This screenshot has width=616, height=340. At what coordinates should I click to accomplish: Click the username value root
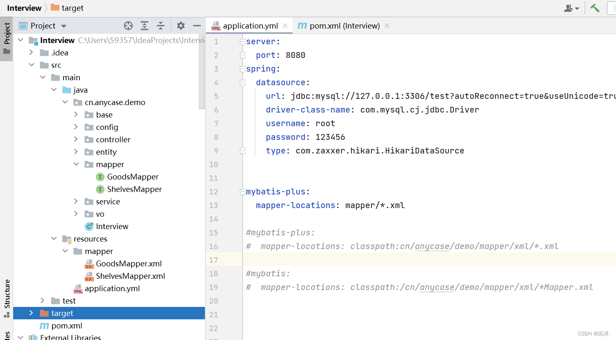[x=325, y=123]
